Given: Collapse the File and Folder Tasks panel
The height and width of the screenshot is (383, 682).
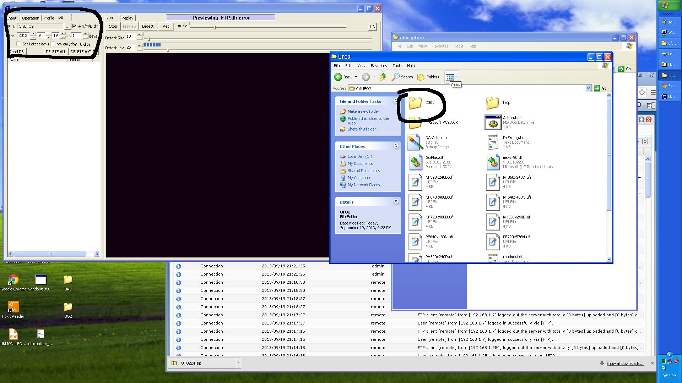Looking at the screenshot, I should [x=396, y=101].
